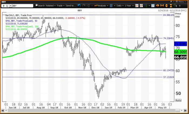Click the green up-arrow icon beside Q
The height and width of the screenshot is (114, 189).
point(4,6)
